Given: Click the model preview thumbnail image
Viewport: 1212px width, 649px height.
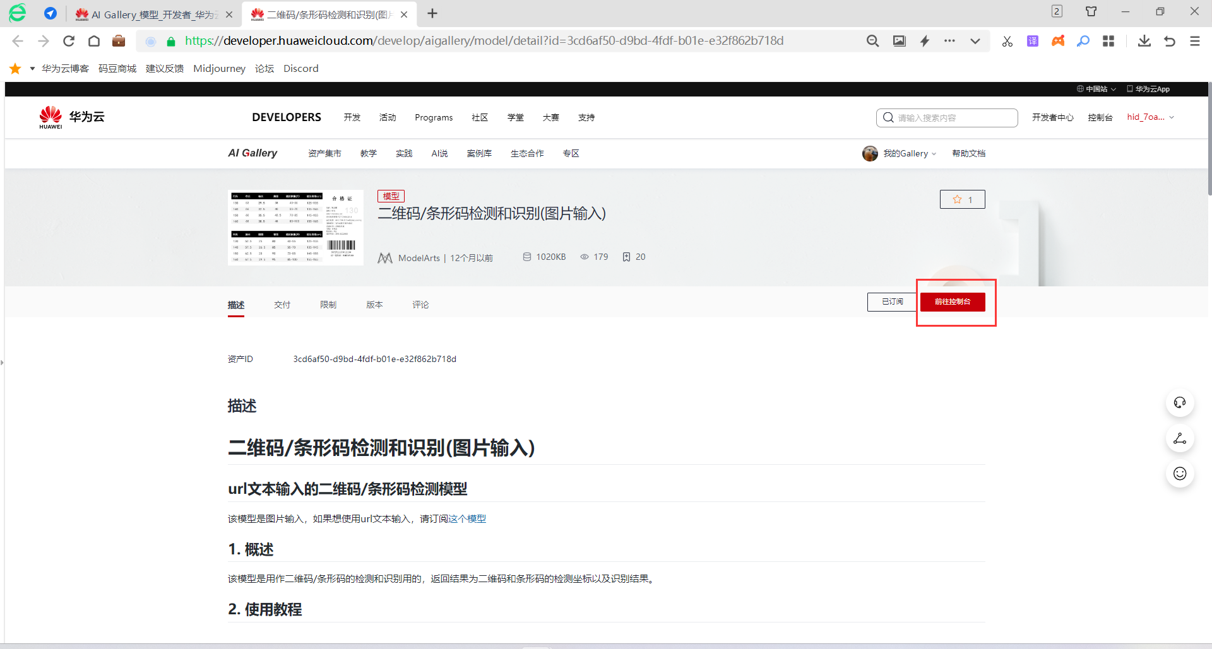Looking at the screenshot, I should click(295, 228).
